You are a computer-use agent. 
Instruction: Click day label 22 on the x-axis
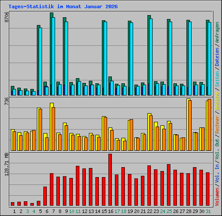tap(150, 211)
